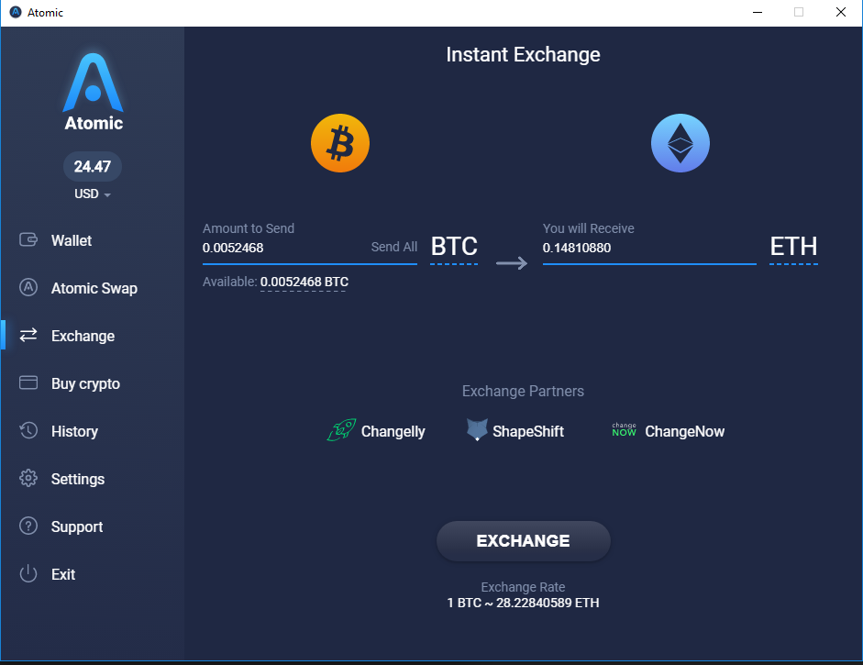Minimize the Atomic window
The image size is (863, 665).
(x=758, y=12)
